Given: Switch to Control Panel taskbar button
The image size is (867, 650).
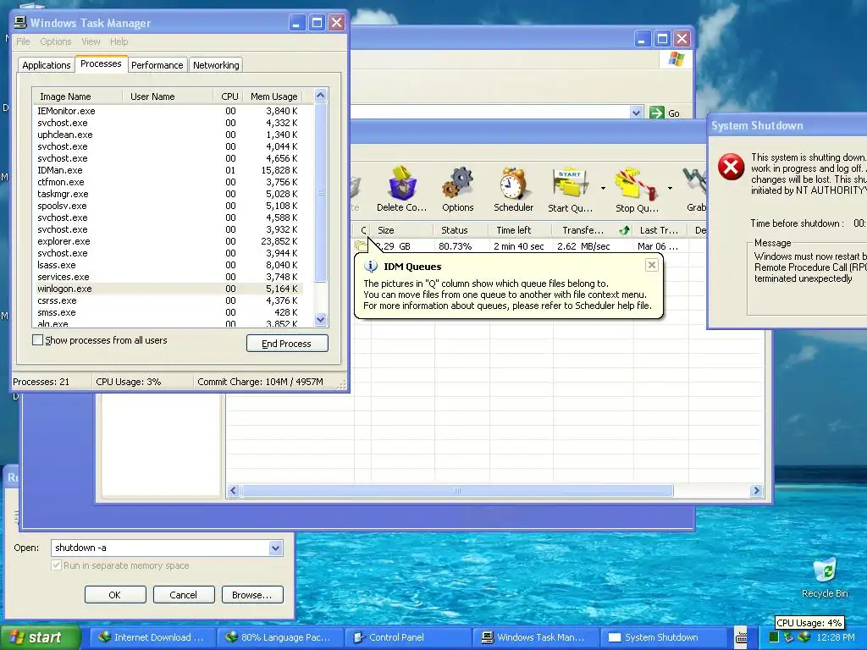Looking at the screenshot, I should point(406,637).
